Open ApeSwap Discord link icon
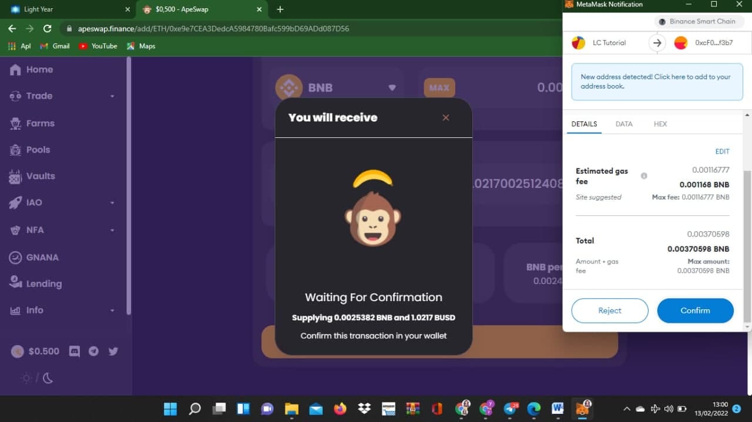 click(75, 351)
